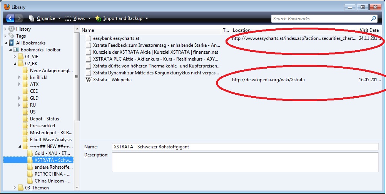Click the sidebar scroll-up arrow

77,29
